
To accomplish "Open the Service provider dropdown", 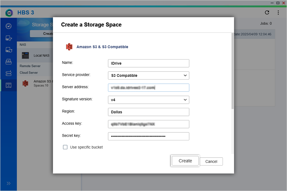I will [x=148, y=75].
